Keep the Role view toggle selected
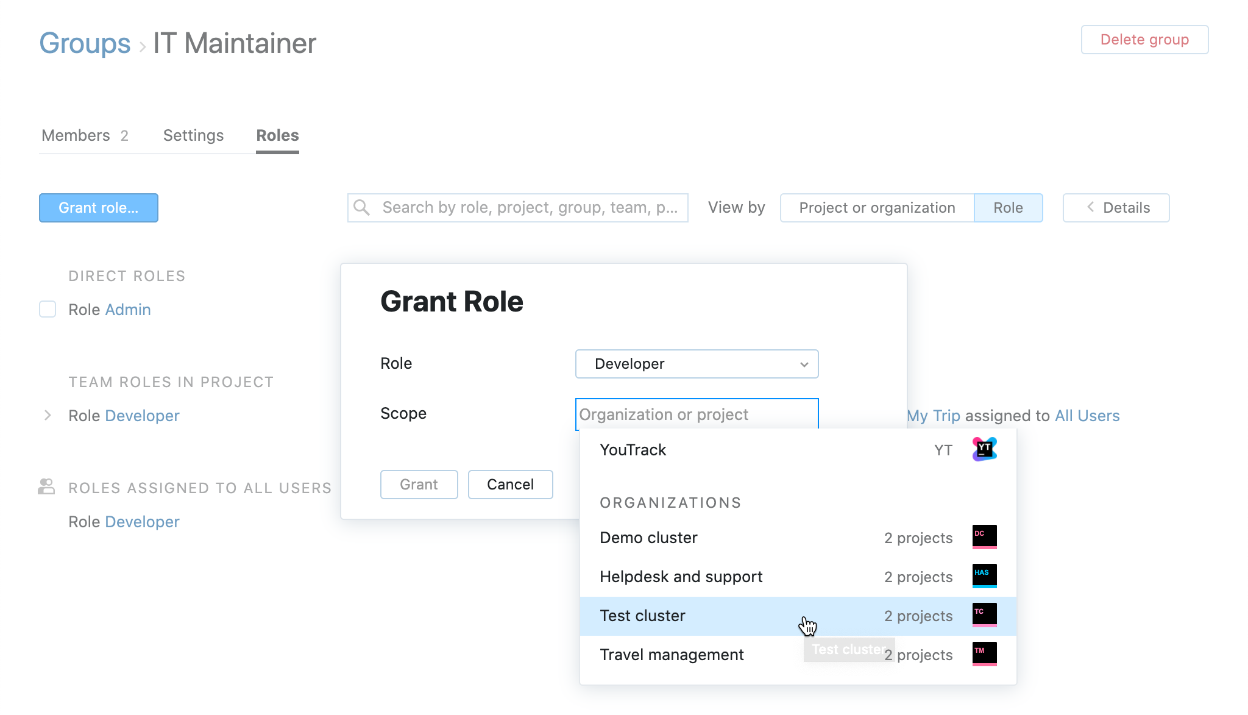This screenshot has width=1248, height=715. 1008,207
